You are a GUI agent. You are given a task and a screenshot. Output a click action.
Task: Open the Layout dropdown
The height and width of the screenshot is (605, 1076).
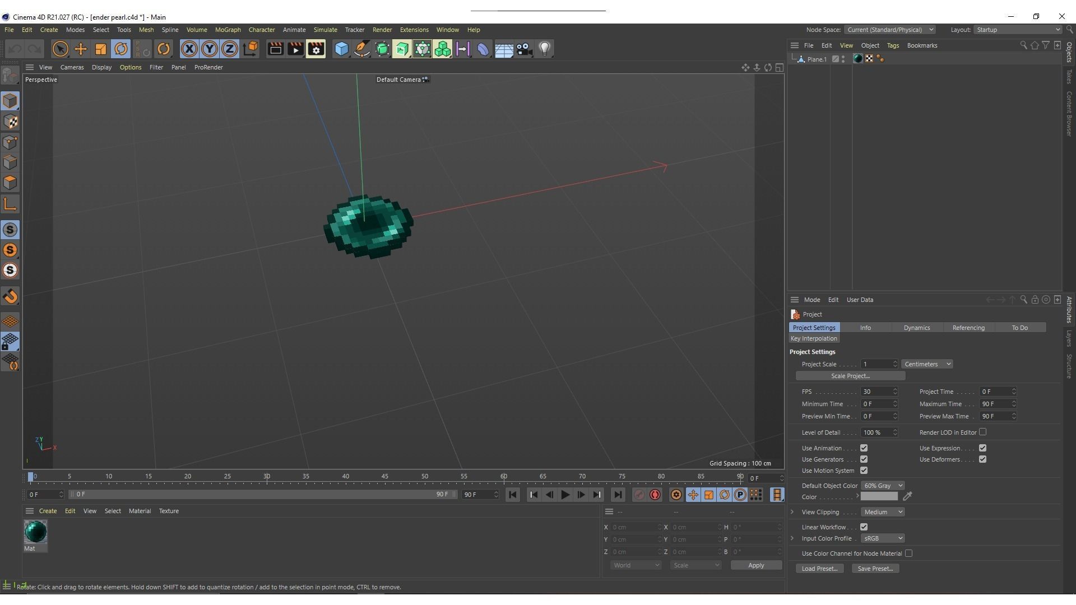1018,30
